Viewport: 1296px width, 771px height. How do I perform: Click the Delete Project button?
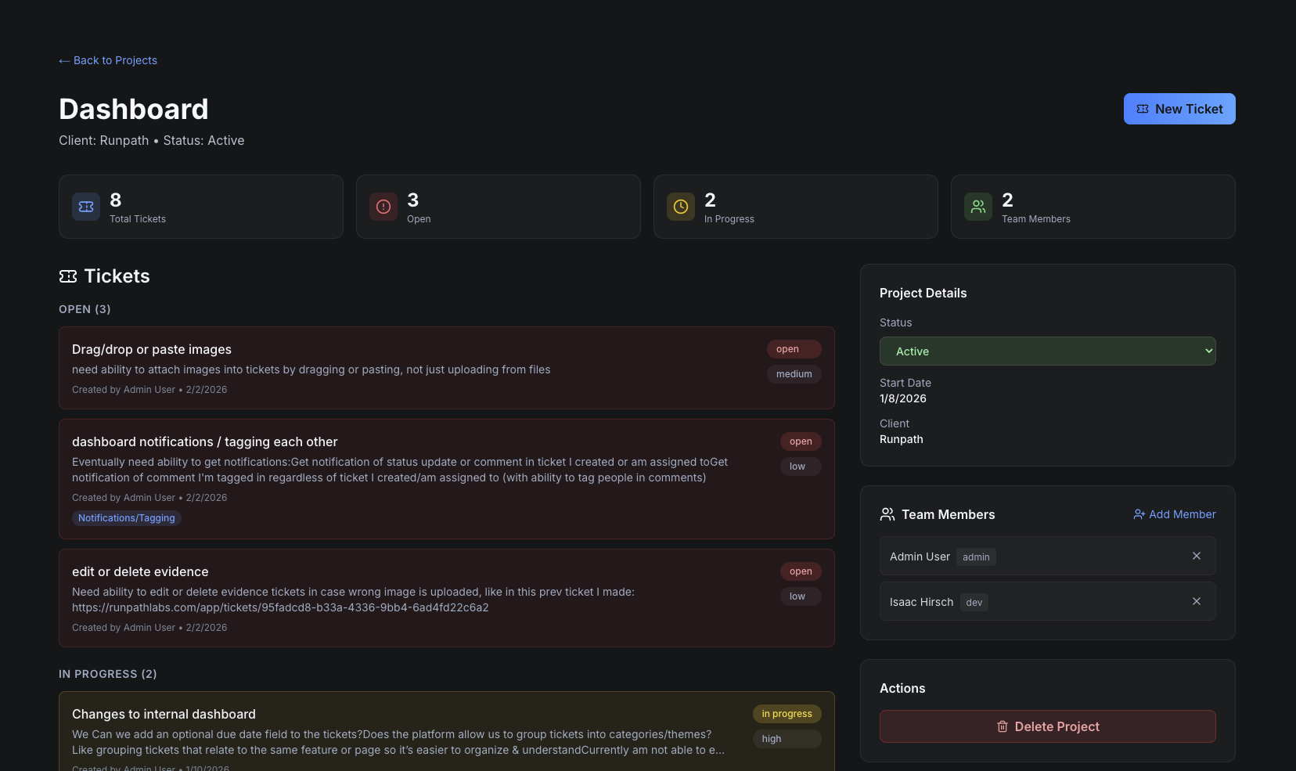(x=1048, y=726)
